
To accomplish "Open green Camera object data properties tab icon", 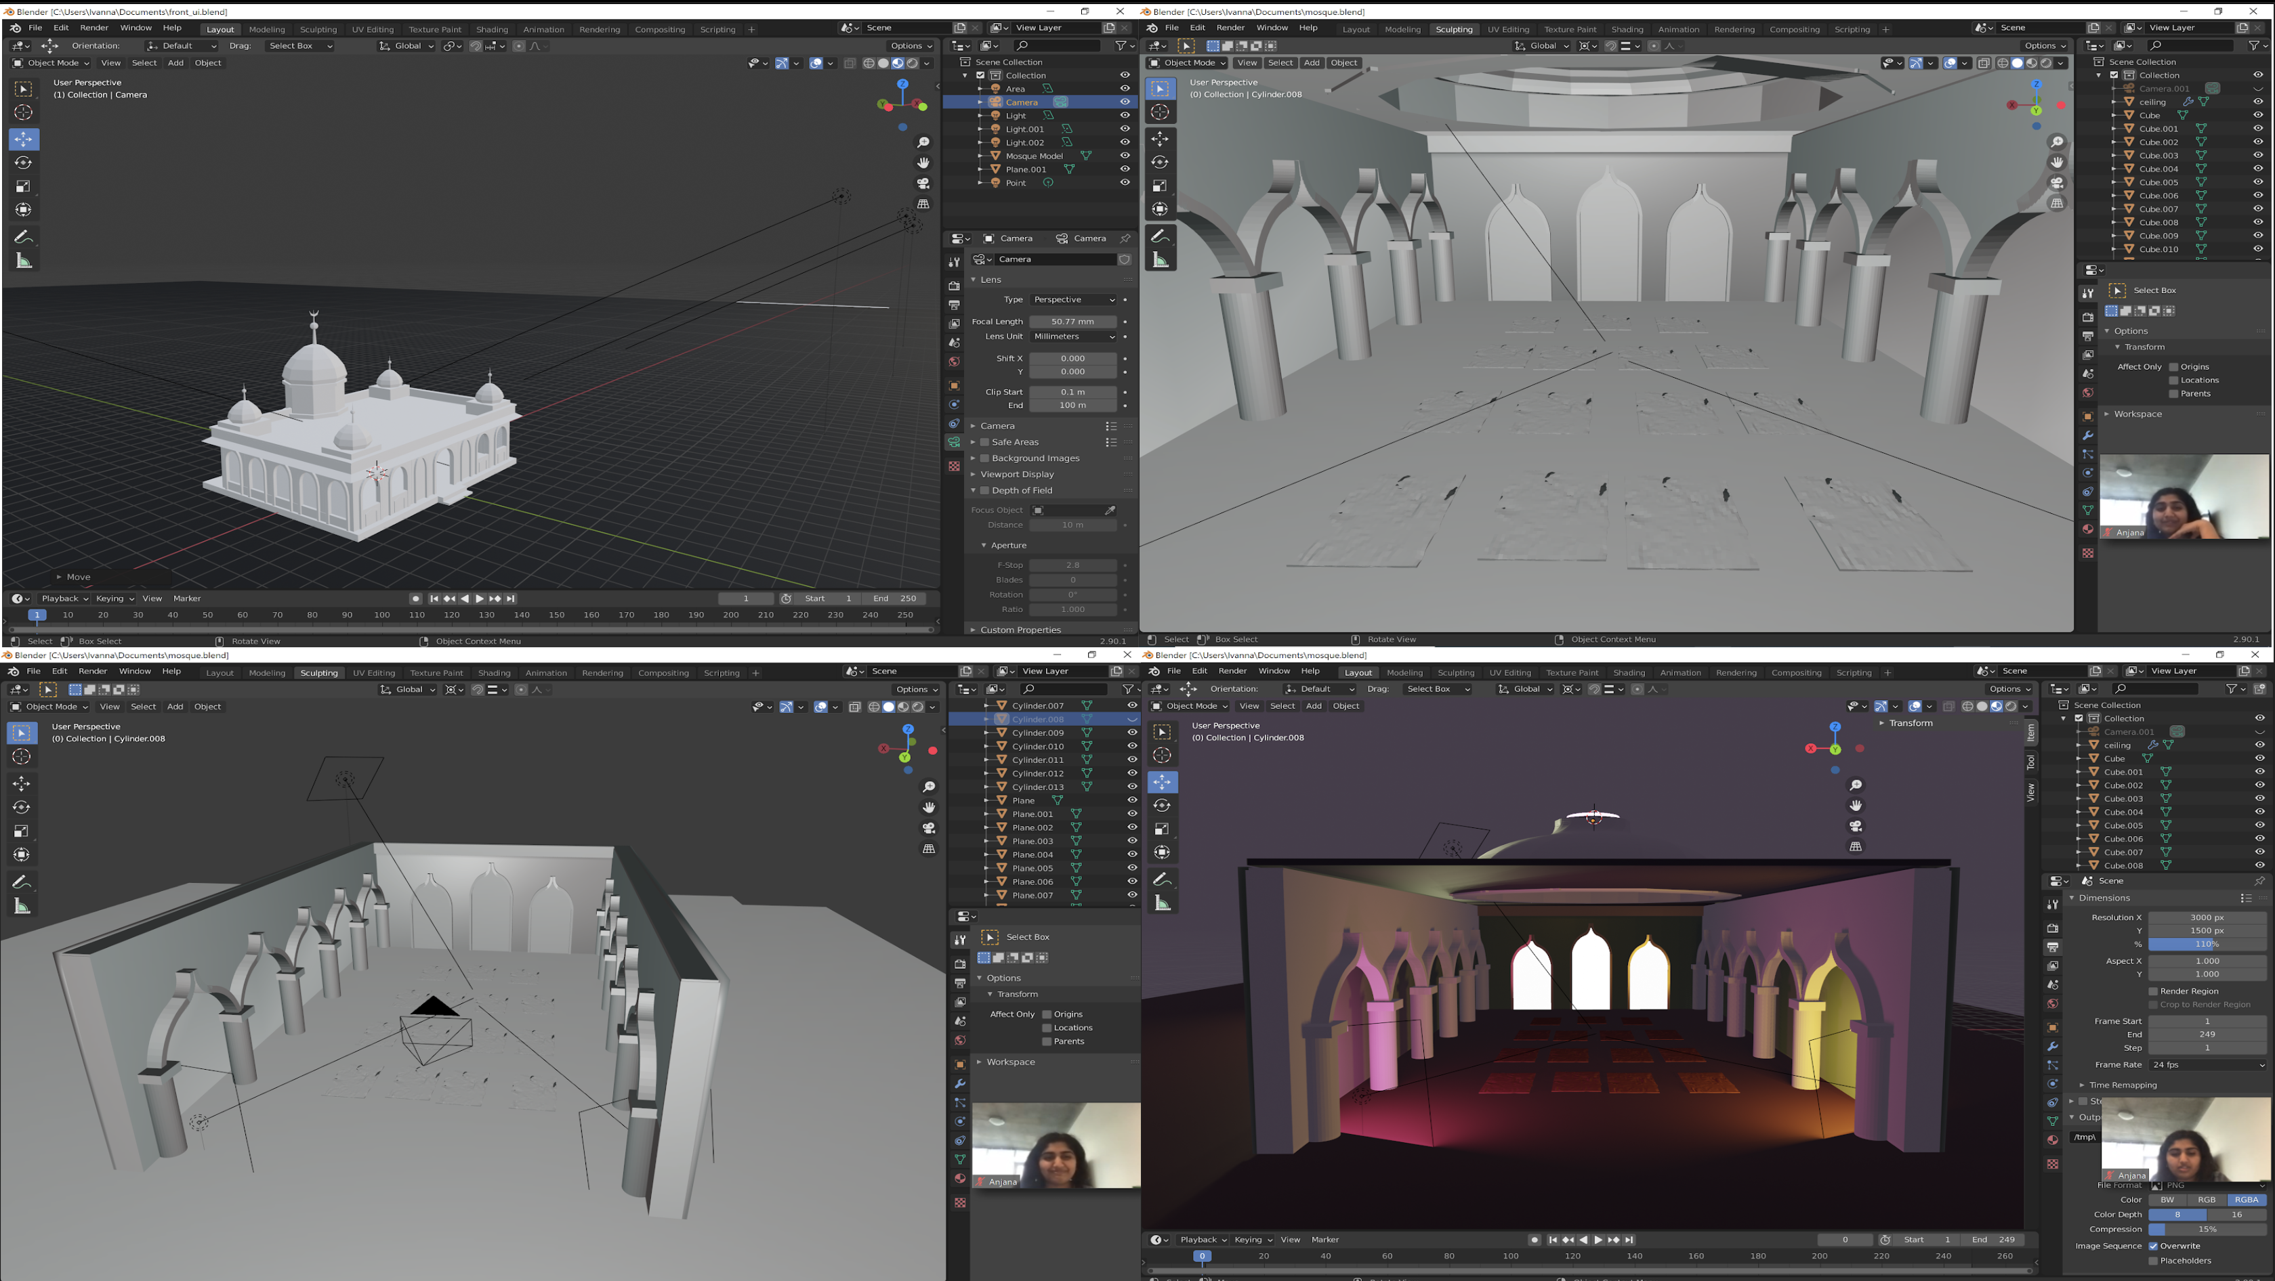I will [x=954, y=443].
